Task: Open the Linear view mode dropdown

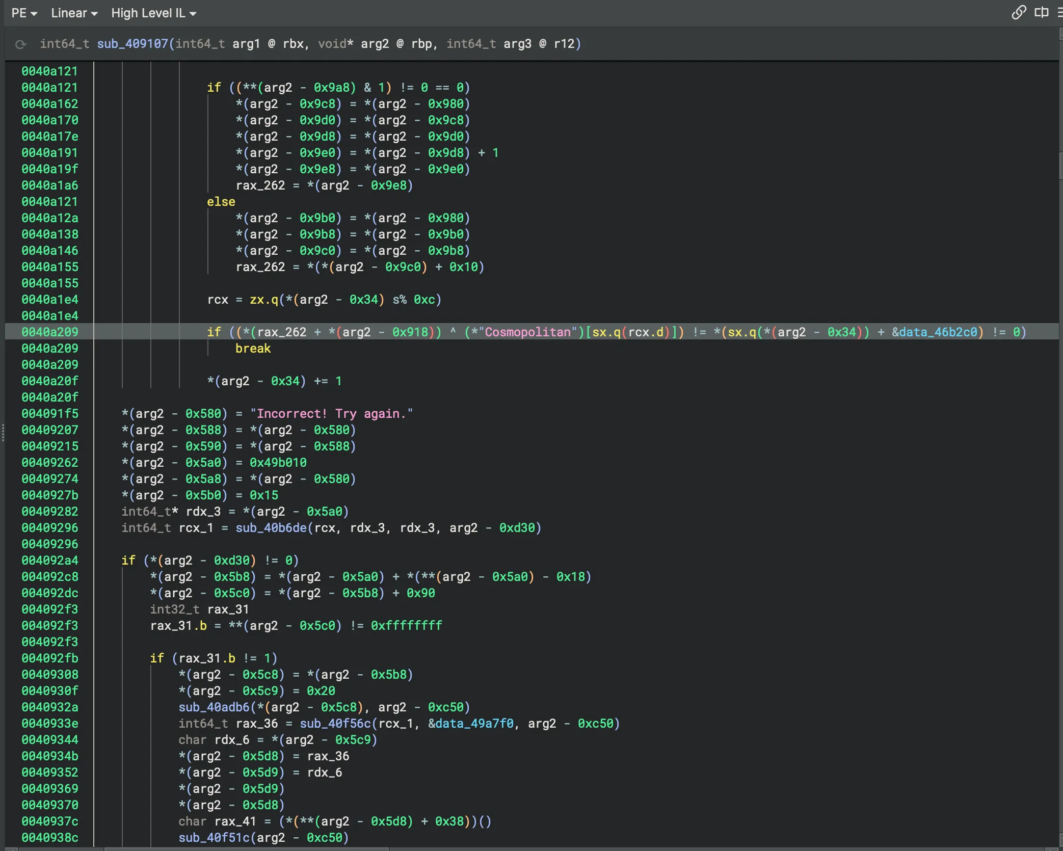Action: pyautogui.click(x=74, y=13)
